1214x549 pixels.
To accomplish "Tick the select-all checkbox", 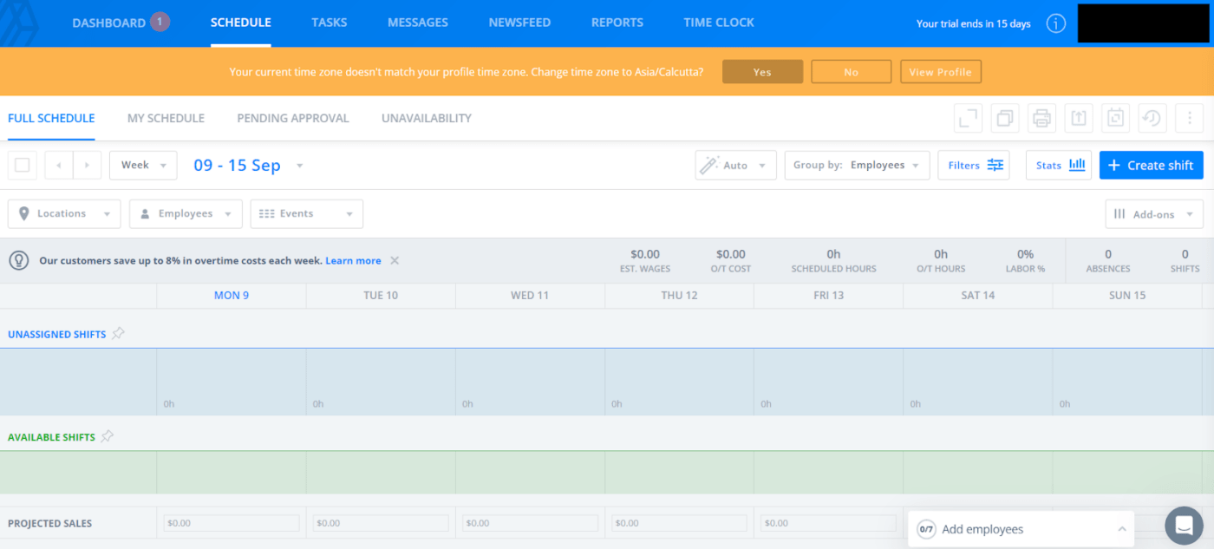I will pyautogui.click(x=23, y=165).
